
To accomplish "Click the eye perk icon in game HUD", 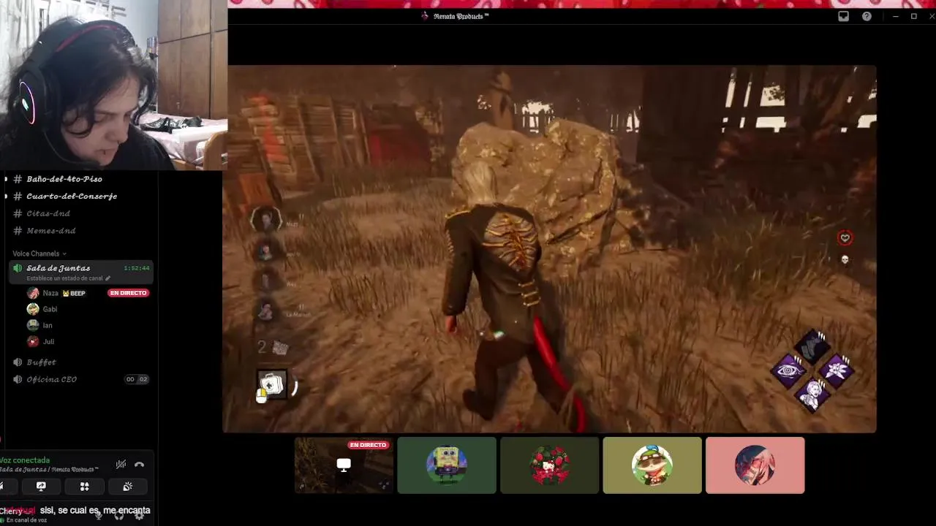I will (x=788, y=370).
